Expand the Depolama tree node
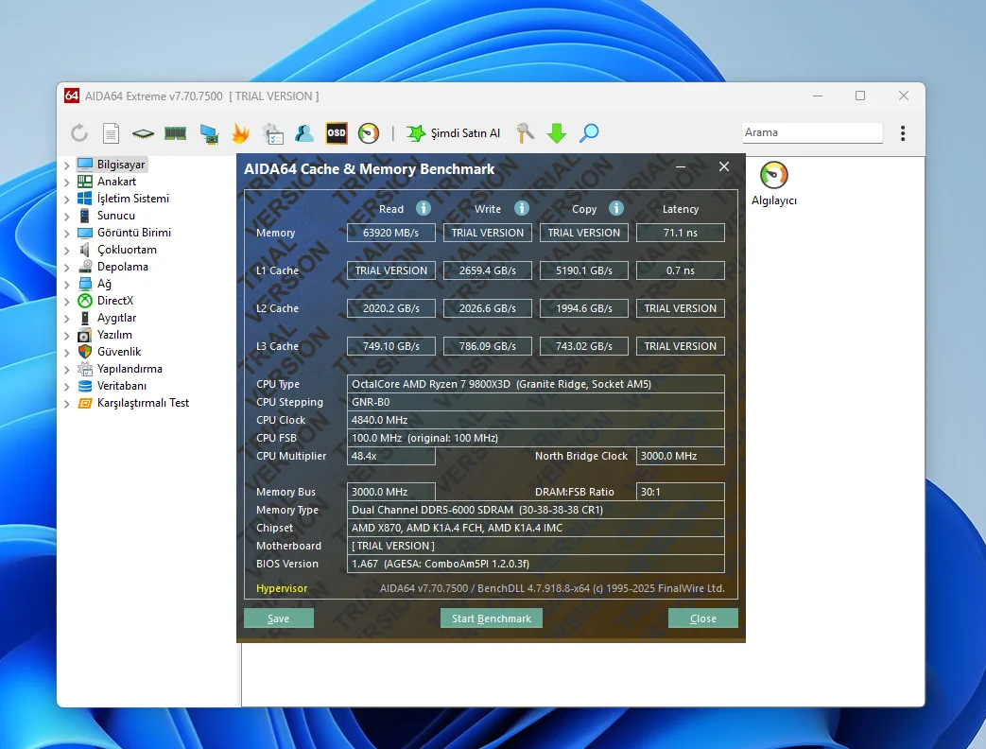 pyautogui.click(x=67, y=267)
